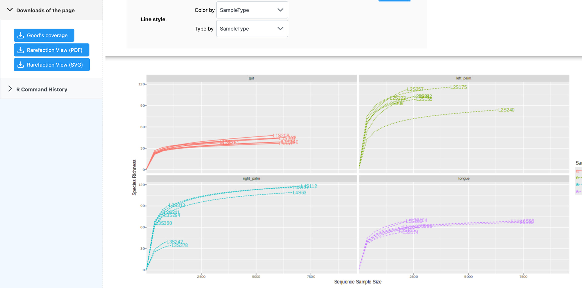This screenshot has height=288, width=582.
Task: Open the Color by dropdown
Action: pyautogui.click(x=252, y=10)
